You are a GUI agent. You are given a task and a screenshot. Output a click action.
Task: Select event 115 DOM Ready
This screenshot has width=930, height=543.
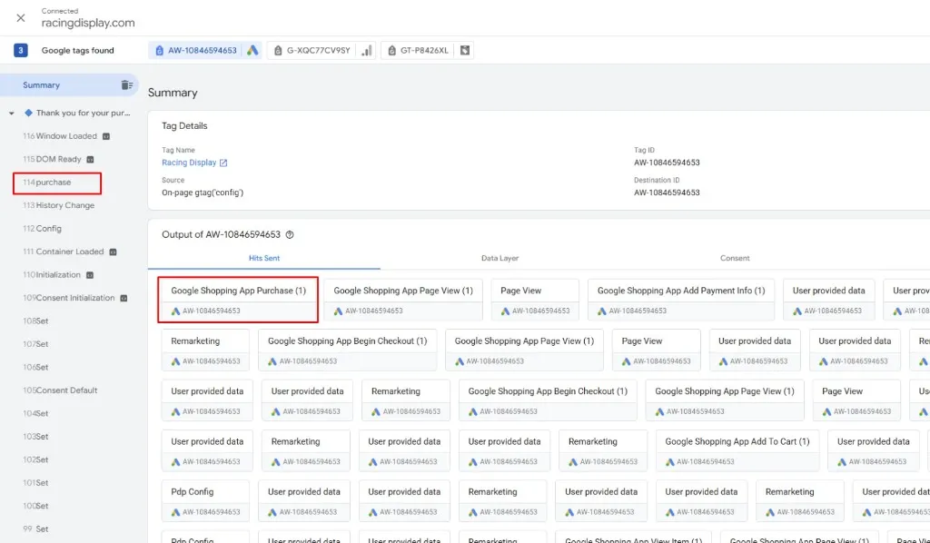52,159
